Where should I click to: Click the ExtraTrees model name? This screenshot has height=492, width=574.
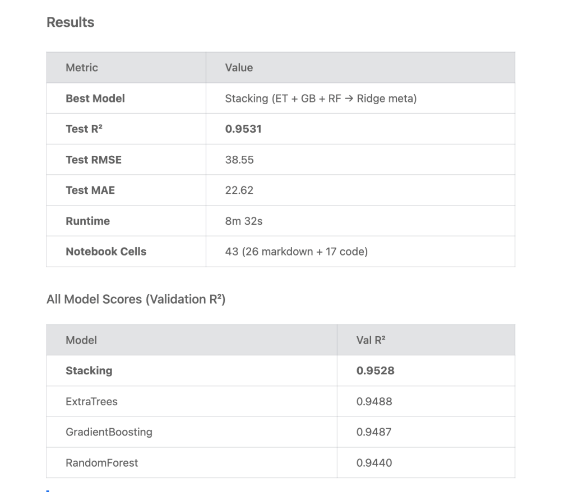(x=92, y=402)
